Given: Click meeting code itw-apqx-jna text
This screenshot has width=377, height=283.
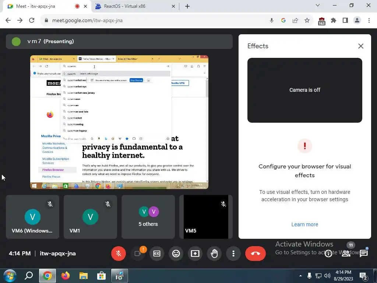Looking at the screenshot, I should 58,254.
